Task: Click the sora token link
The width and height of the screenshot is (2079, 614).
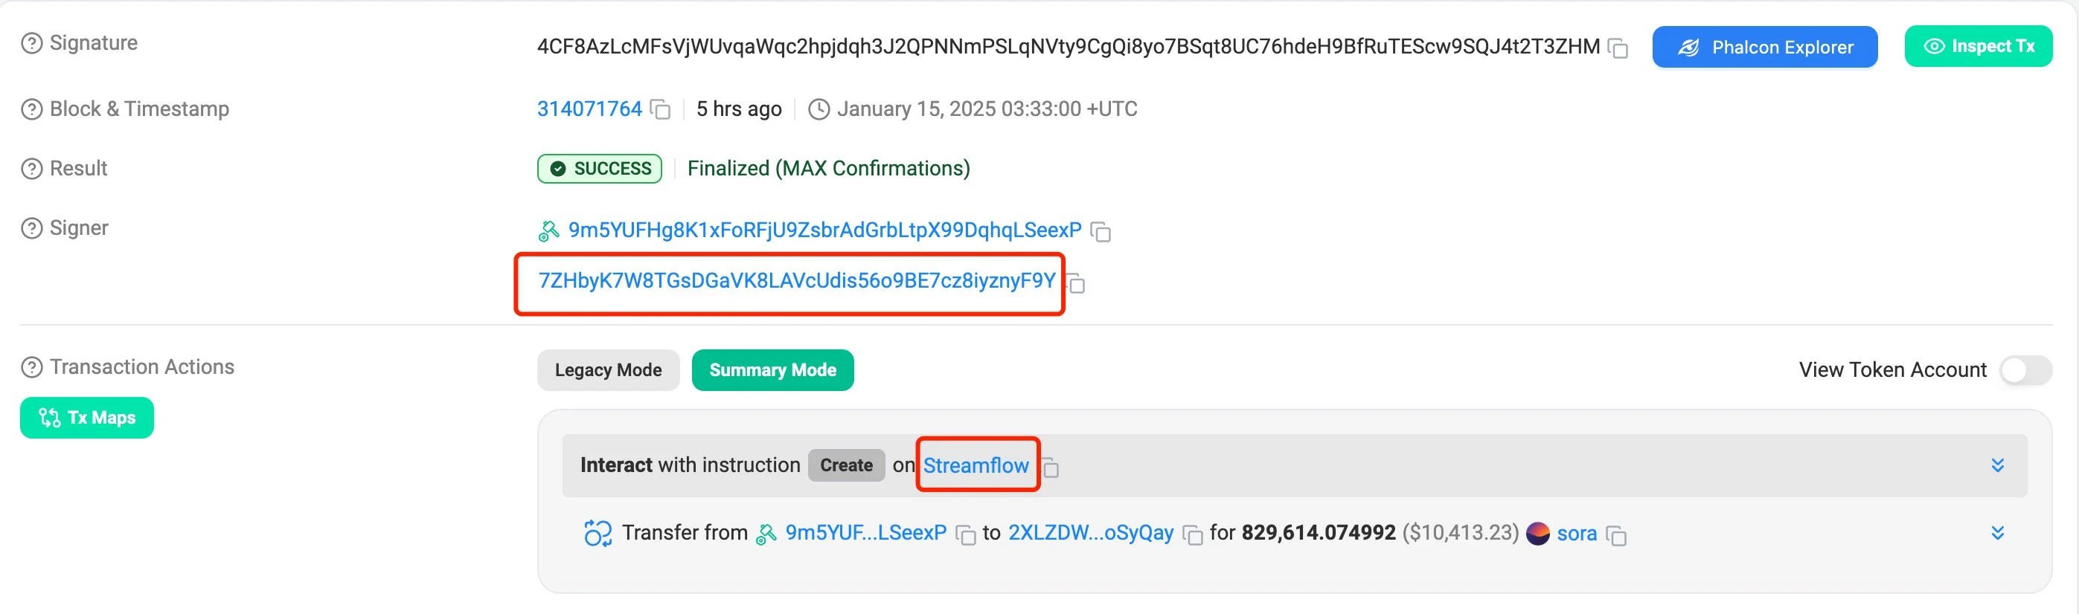Action: (x=1576, y=534)
